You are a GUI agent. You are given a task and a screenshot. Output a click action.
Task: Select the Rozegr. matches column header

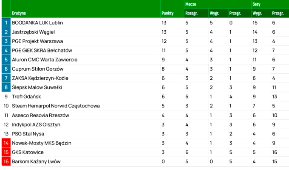click(x=191, y=13)
